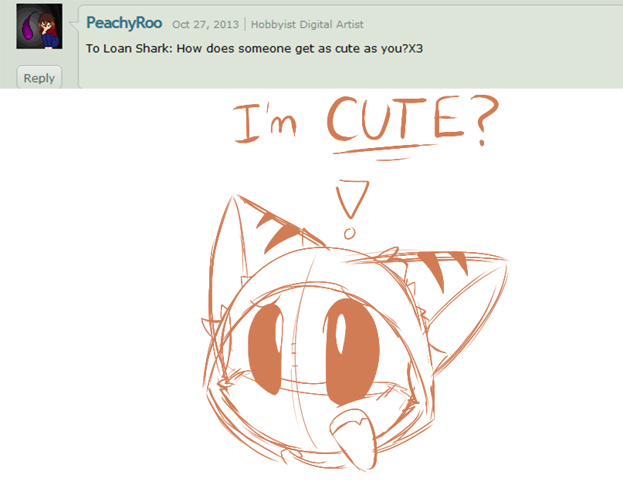Image resolution: width=623 pixels, height=498 pixels.
Task: Click the character's right filled eye
Action: tap(353, 352)
